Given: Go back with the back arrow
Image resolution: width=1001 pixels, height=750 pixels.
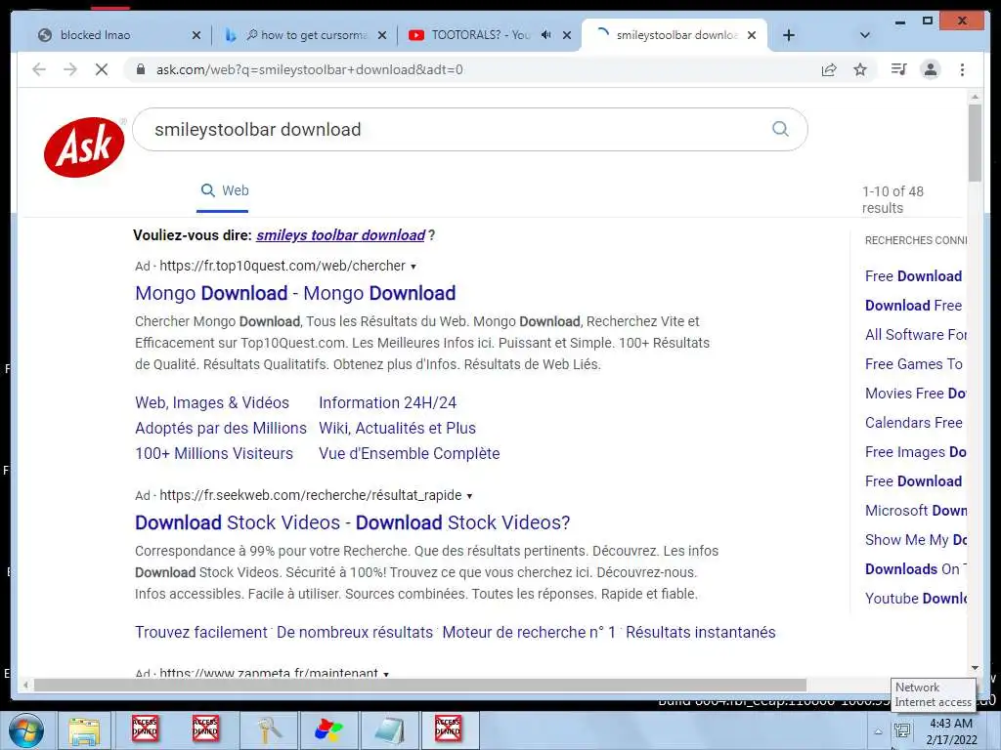Looking at the screenshot, I should (x=39, y=69).
